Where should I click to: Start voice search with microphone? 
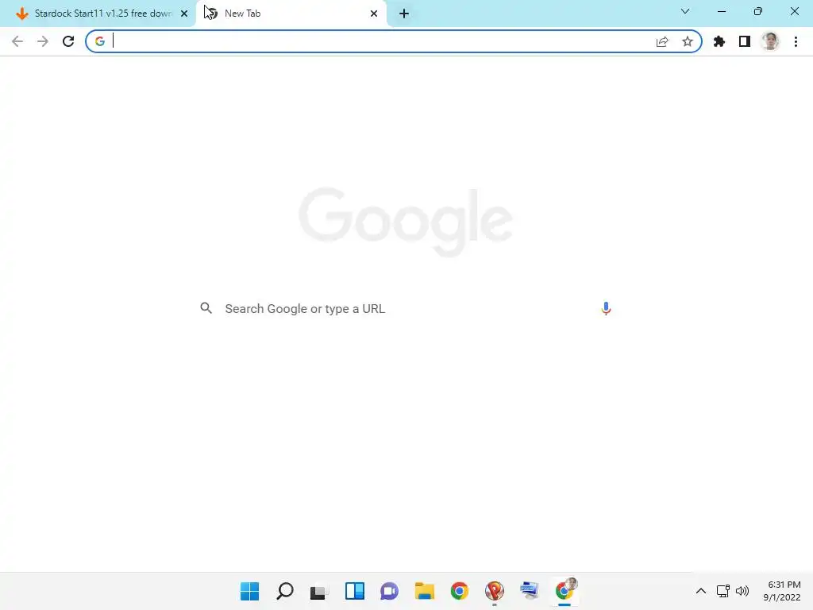pos(606,309)
